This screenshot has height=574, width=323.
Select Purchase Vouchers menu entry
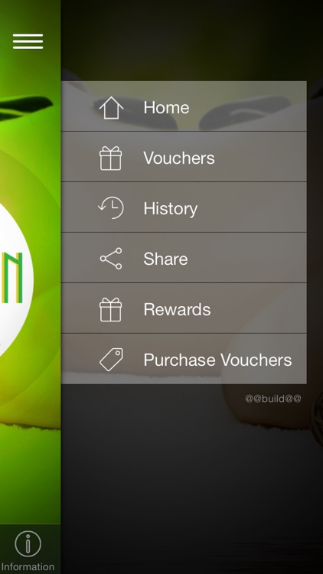tap(184, 359)
